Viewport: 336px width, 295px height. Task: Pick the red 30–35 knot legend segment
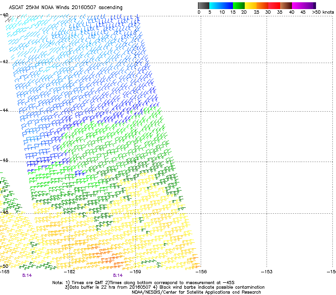(x=274, y=5)
